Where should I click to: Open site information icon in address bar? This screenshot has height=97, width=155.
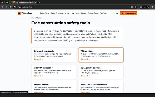click(15, 7)
